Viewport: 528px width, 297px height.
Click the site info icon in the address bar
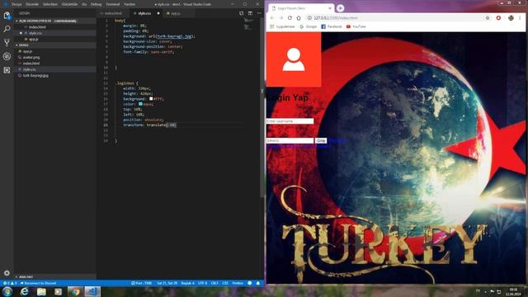(309, 18)
